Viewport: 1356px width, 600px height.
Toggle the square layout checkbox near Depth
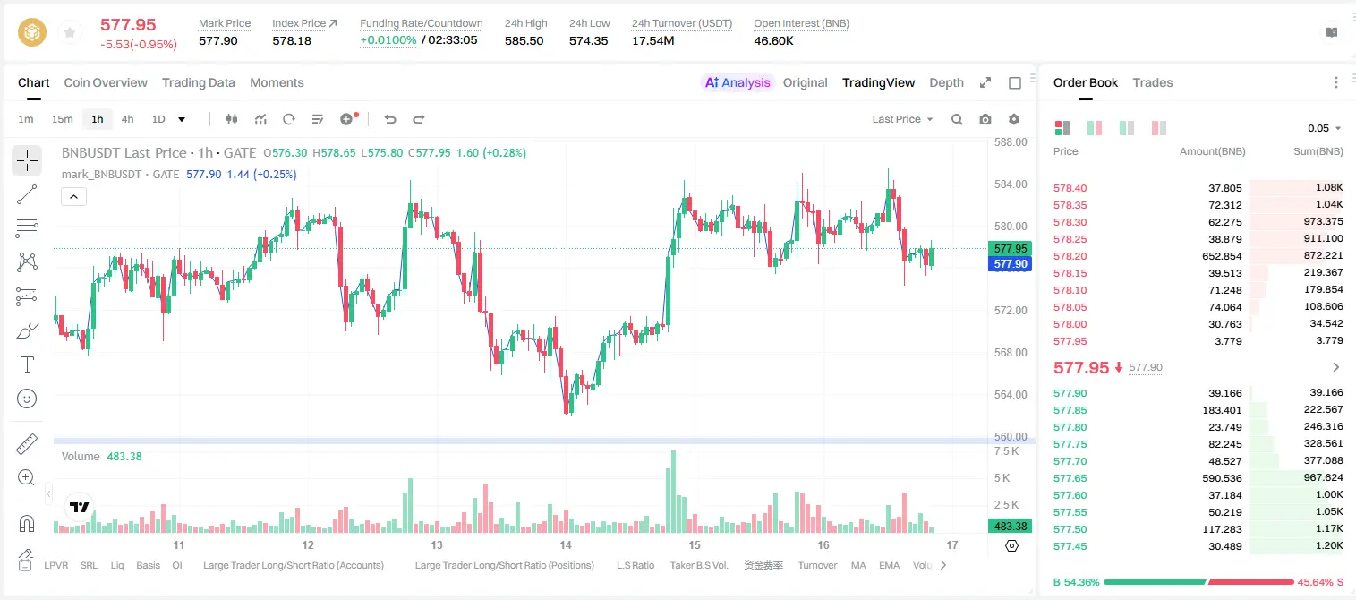click(1015, 83)
